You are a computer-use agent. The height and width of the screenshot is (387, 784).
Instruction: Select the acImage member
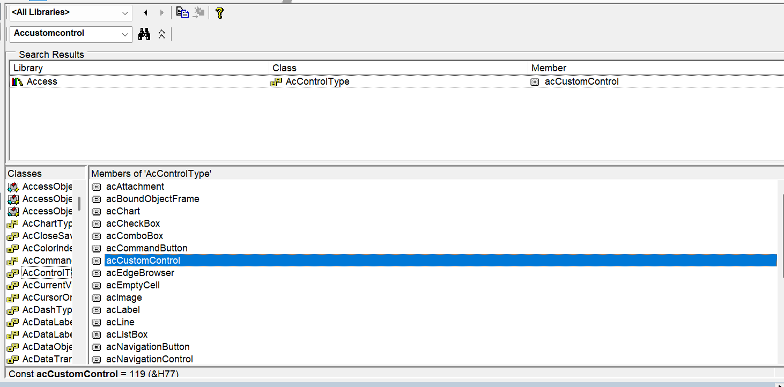(x=124, y=297)
